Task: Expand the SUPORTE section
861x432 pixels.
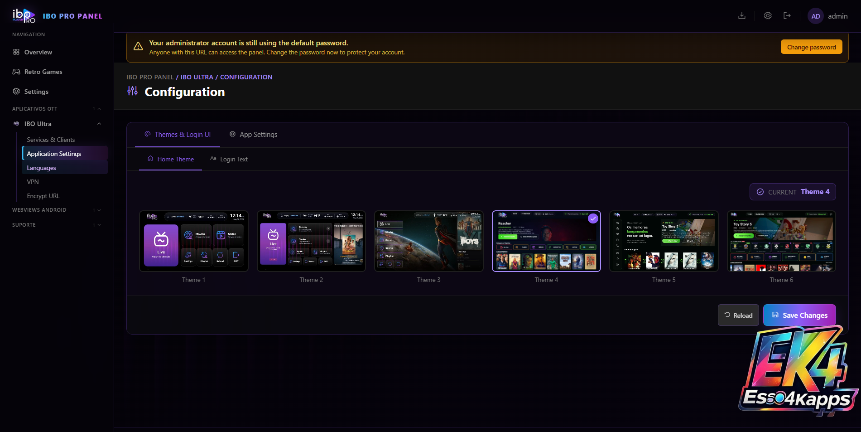Action: click(99, 225)
